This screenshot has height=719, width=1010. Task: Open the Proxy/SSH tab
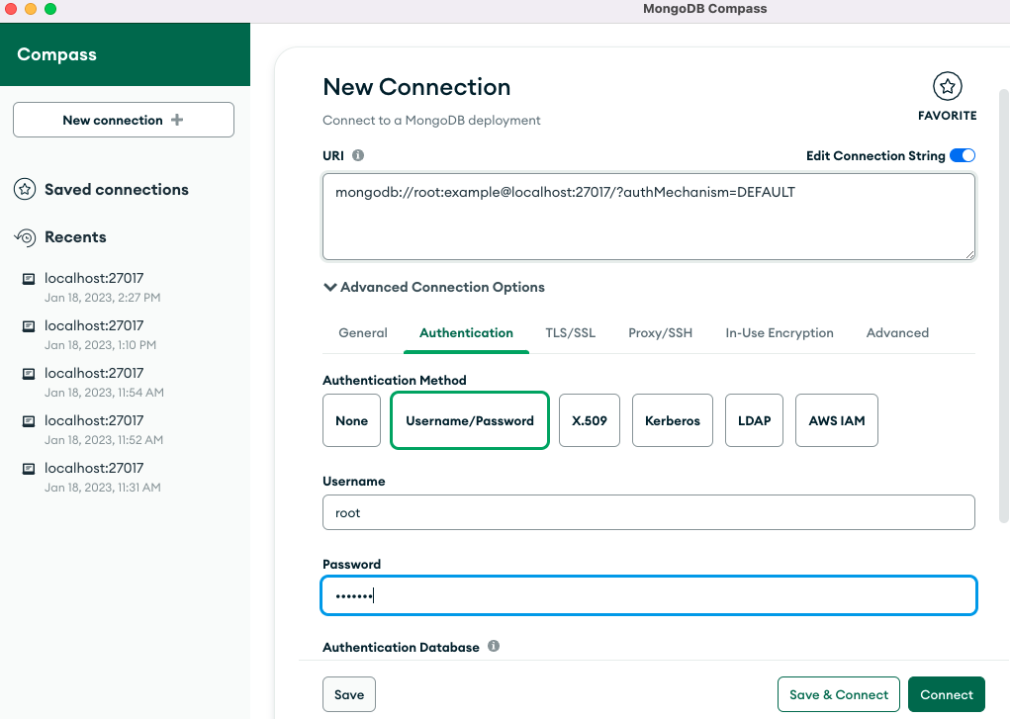pos(660,333)
